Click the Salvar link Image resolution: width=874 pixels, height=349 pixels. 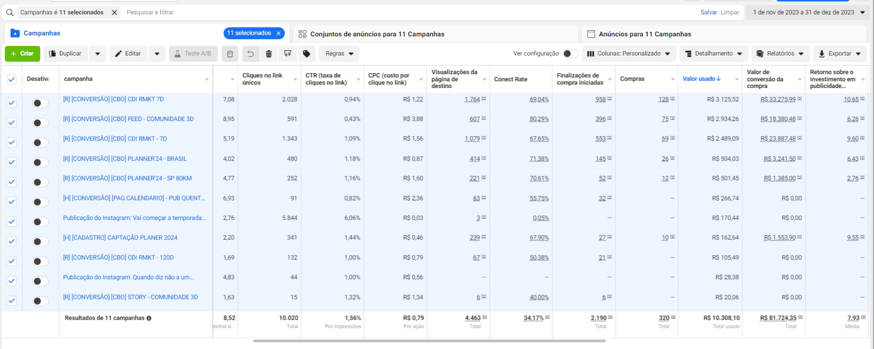point(709,12)
